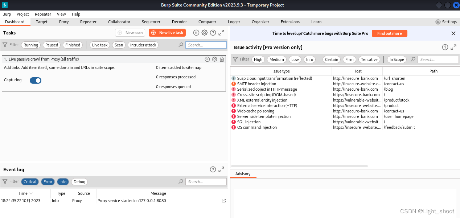Open the View menu
This screenshot has height=218, width=460.
point(61,14)
